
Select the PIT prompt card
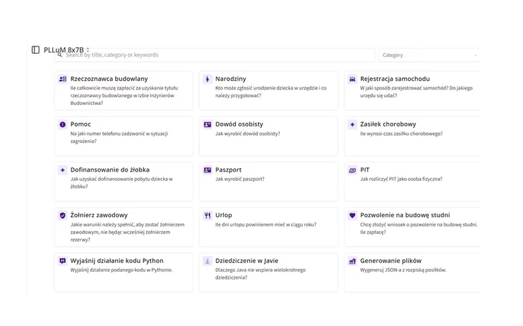tap(411, 181)
